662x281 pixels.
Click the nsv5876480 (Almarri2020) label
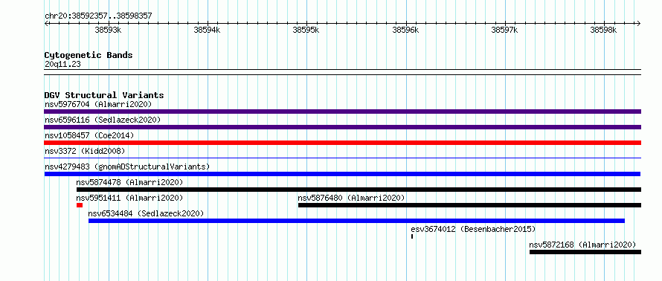351,198
